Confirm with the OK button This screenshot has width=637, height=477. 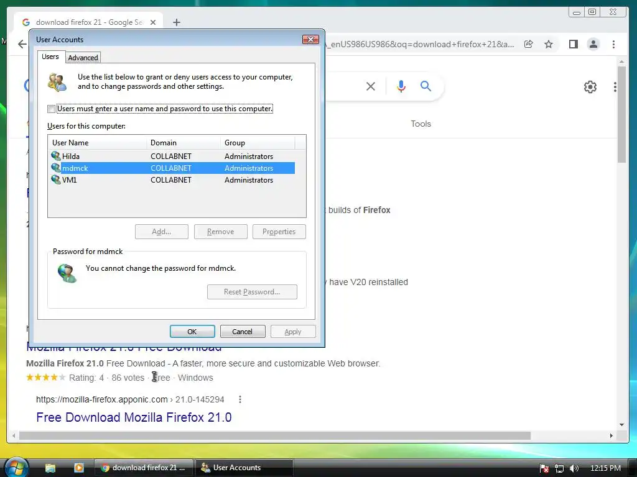pyautogui.click(x=192, y=332)
